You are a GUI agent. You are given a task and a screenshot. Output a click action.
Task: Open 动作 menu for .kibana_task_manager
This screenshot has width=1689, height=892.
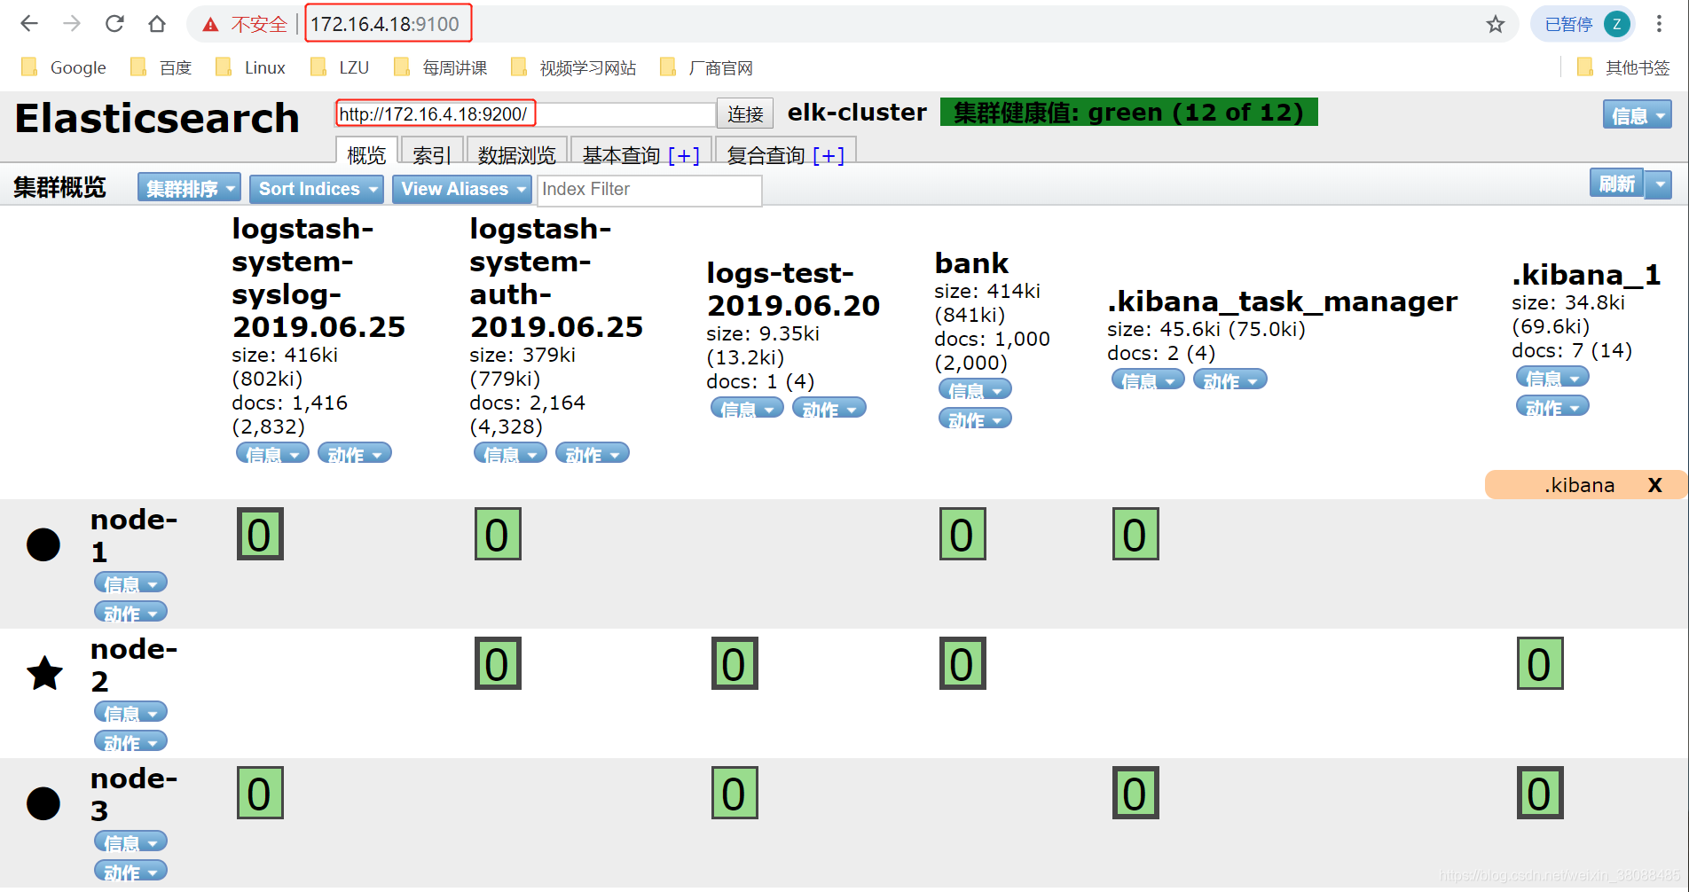(1229, 379)
